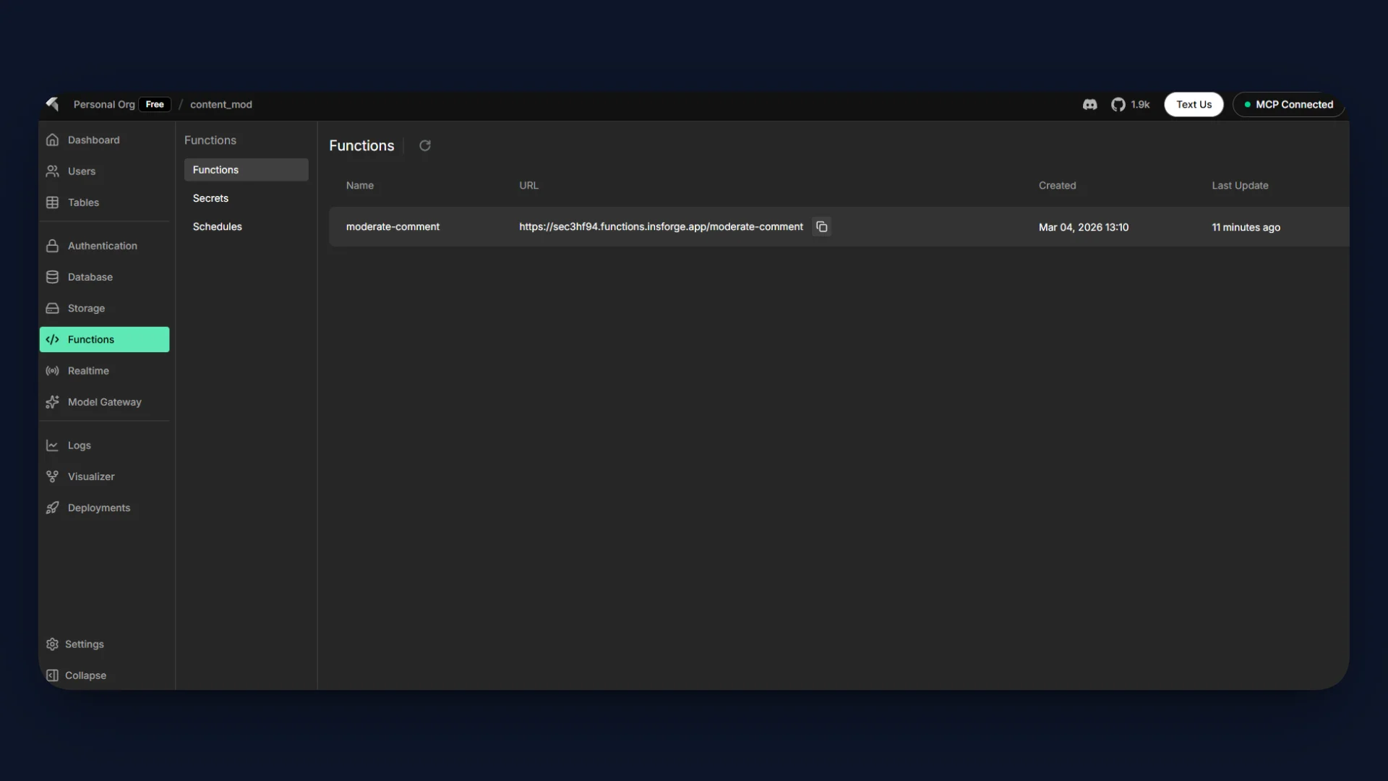
Task: Click the MCP Connected status button
Action: tap(1288, 104)
